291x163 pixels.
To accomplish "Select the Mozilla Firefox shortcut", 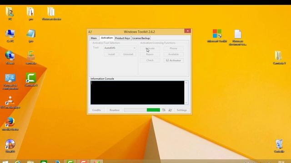I will pos(10,124).
